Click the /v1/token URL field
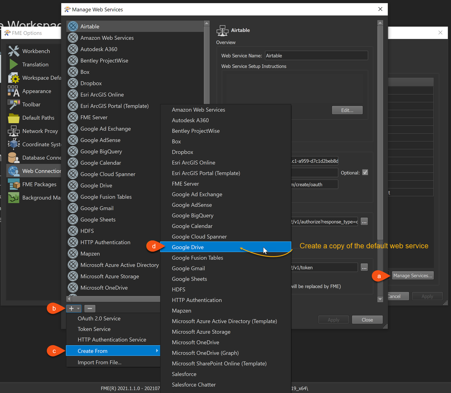 point(324,267)
